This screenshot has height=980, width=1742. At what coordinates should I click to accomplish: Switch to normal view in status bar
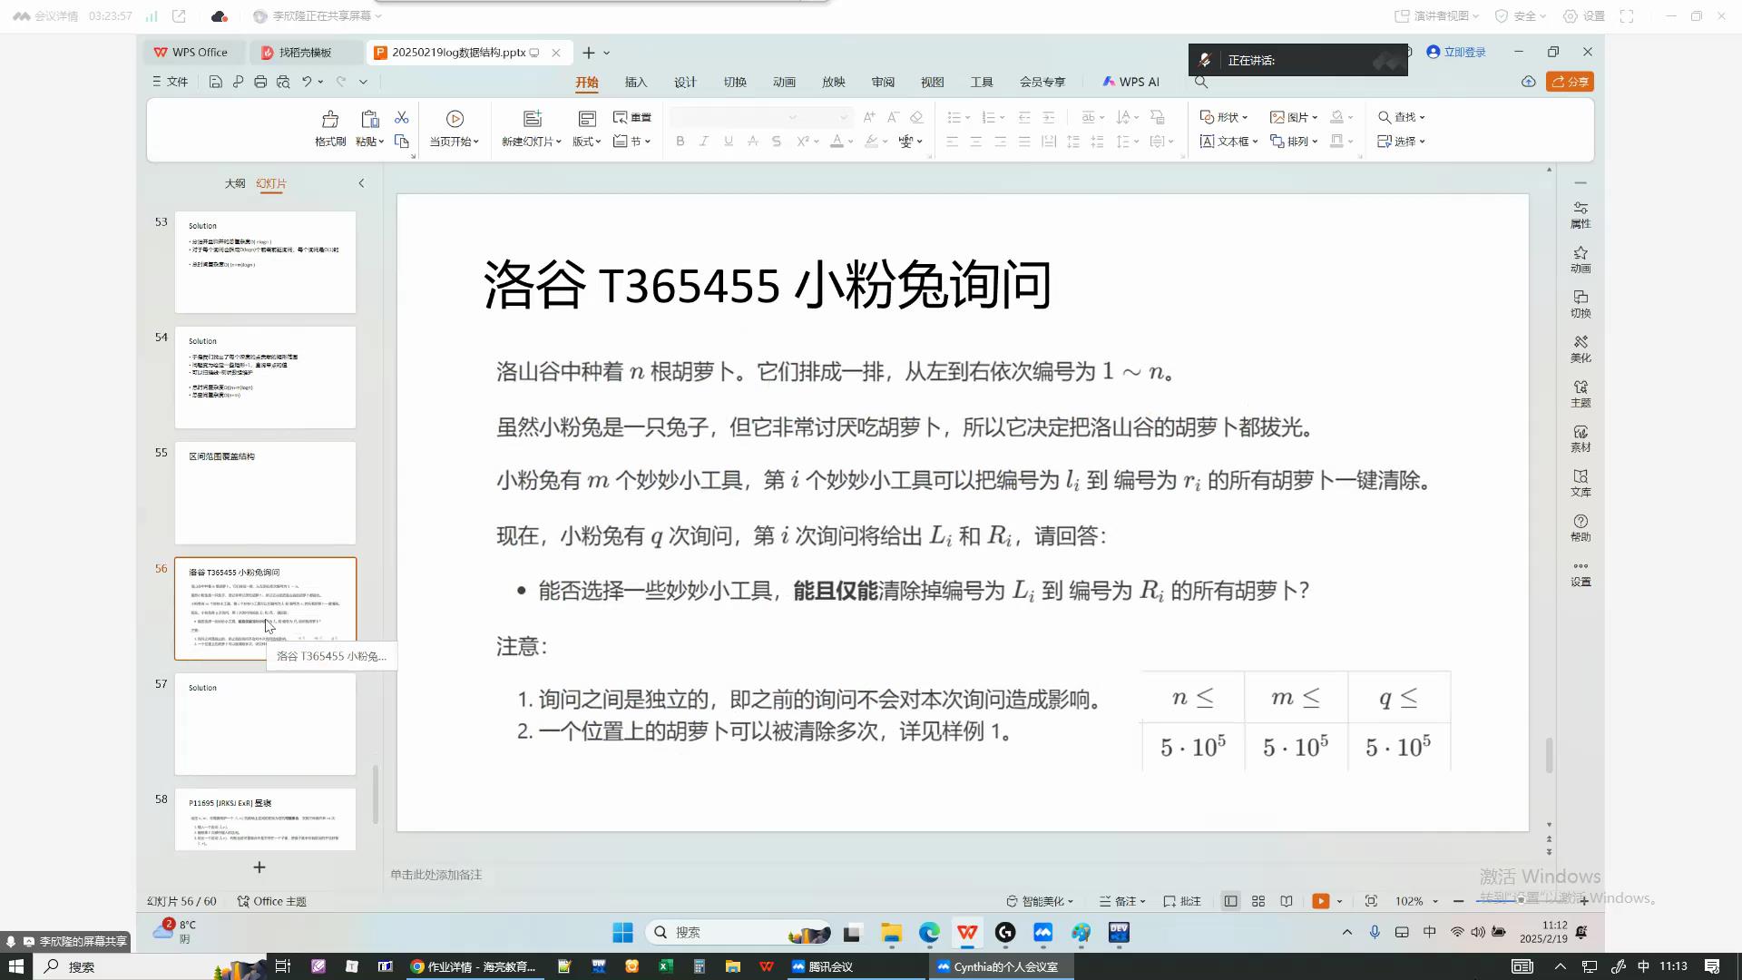coord(1230,901)
